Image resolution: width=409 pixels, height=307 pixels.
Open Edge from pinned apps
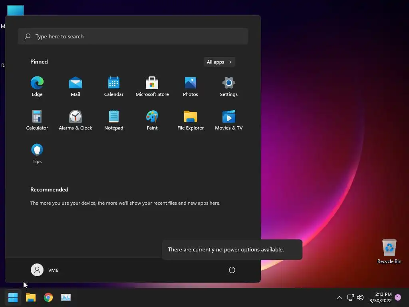(x=37, y=87)
